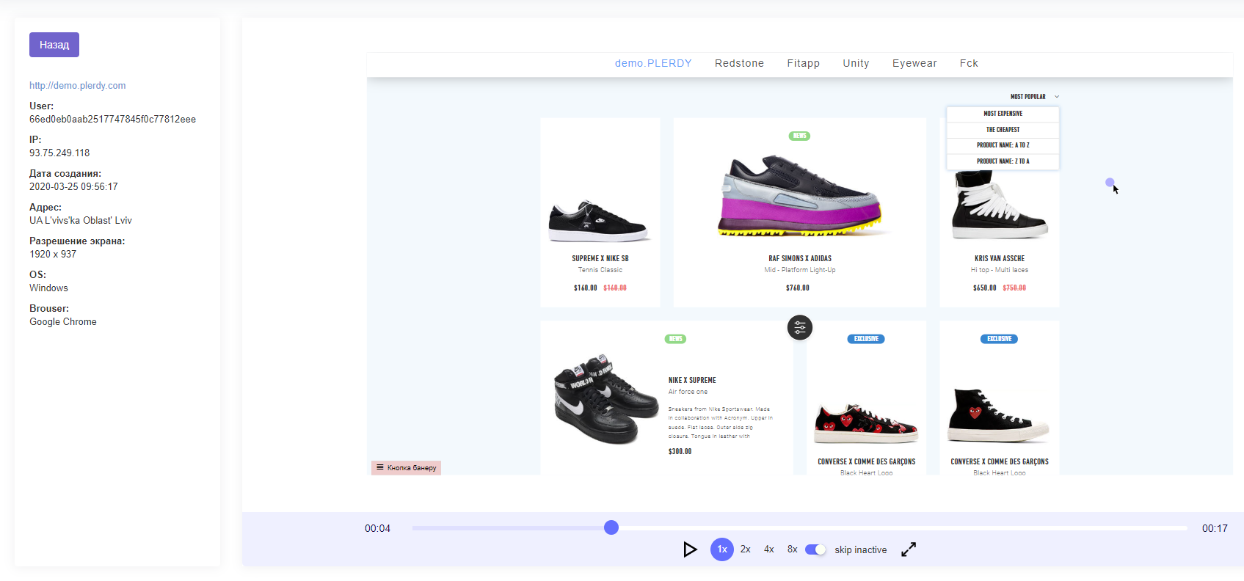Open the Redstone tab
This screenshot has height=581, width=1244.
tap(739, 64)
